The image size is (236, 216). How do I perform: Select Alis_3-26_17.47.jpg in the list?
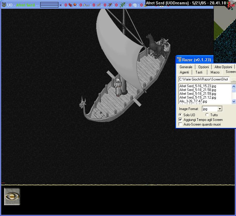click(x=193, y=101)
